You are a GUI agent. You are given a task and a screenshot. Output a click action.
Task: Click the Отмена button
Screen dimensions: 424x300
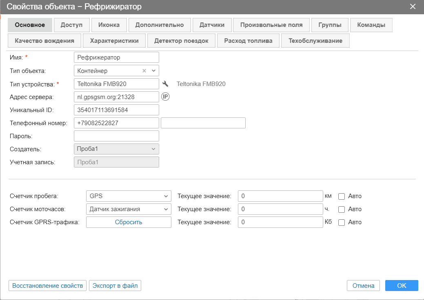tap(364, 285)
